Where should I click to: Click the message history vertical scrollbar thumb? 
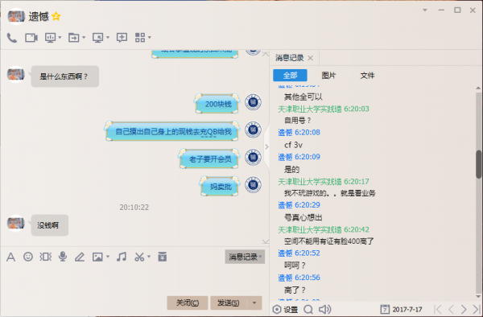pos(478,164)
